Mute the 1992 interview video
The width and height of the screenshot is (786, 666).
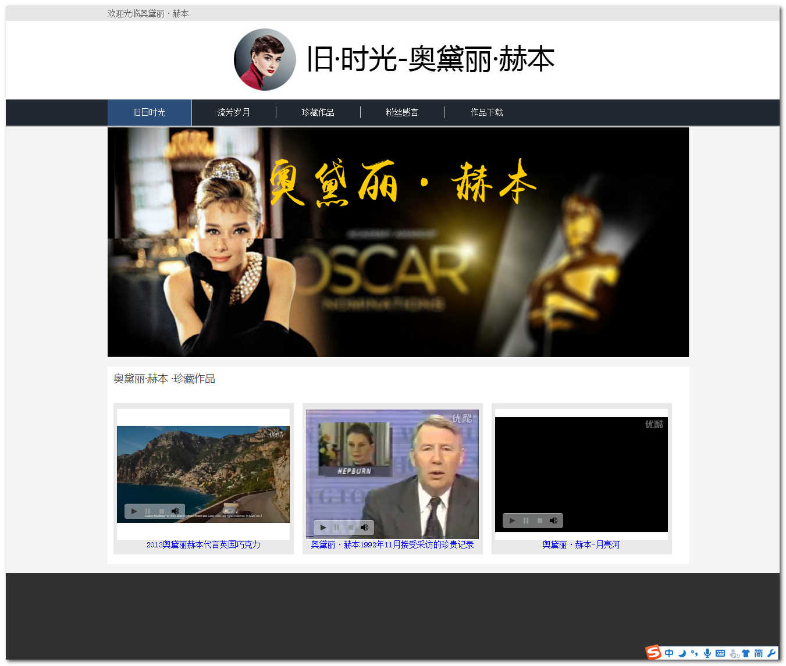click(364, 528)
